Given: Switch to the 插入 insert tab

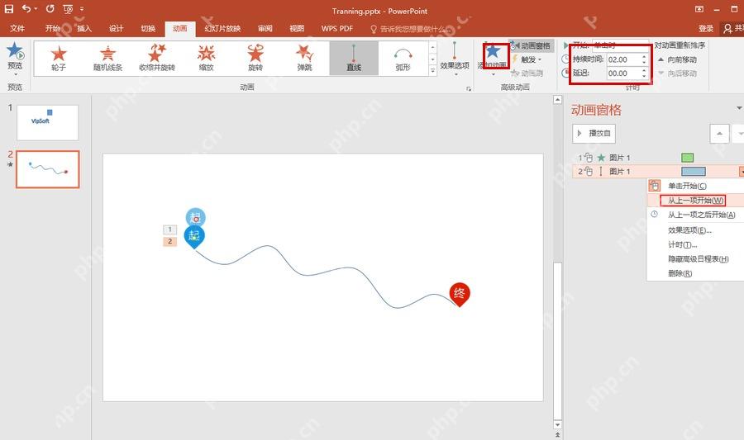Looking at the screenshot, I should tap(84, 28).
